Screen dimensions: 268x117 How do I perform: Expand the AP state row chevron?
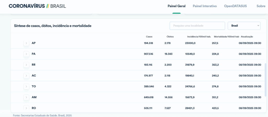(x=26, y=43)
